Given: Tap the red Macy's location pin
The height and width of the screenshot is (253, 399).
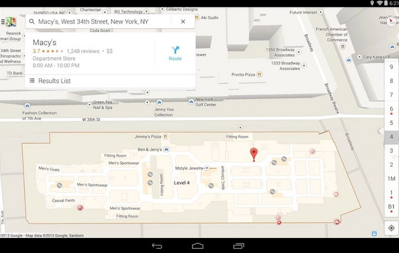Looking at the screenshot, I should click(x=254, y=154).
